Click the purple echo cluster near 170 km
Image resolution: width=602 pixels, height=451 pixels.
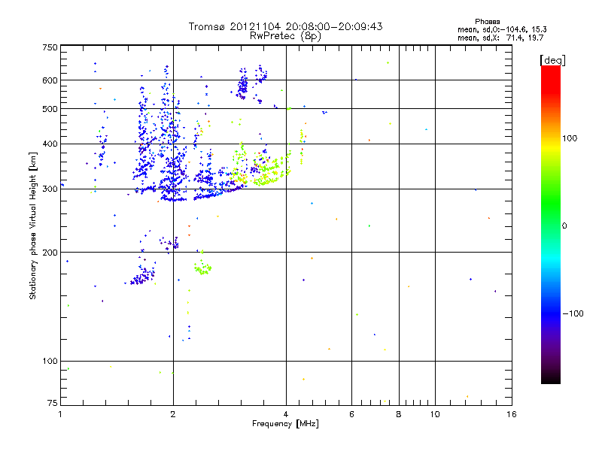click(x=142, y=277)
